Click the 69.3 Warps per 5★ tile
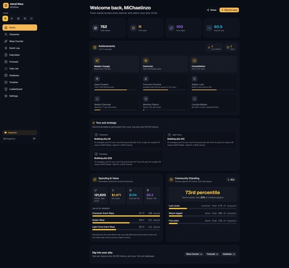 (x=152, y=196)
